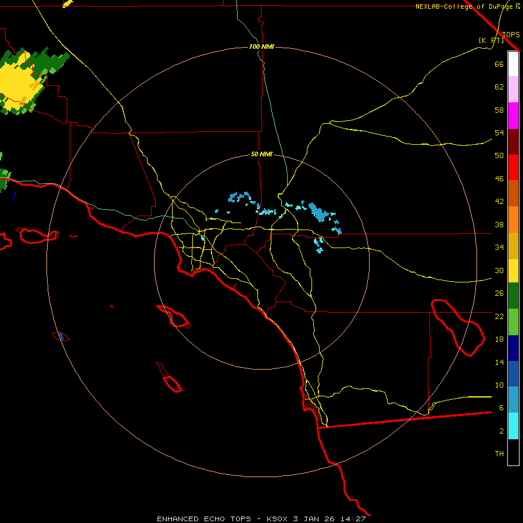Click the '50 NMI' range ring label
This screenshot has width=523, height=523.
261,154
